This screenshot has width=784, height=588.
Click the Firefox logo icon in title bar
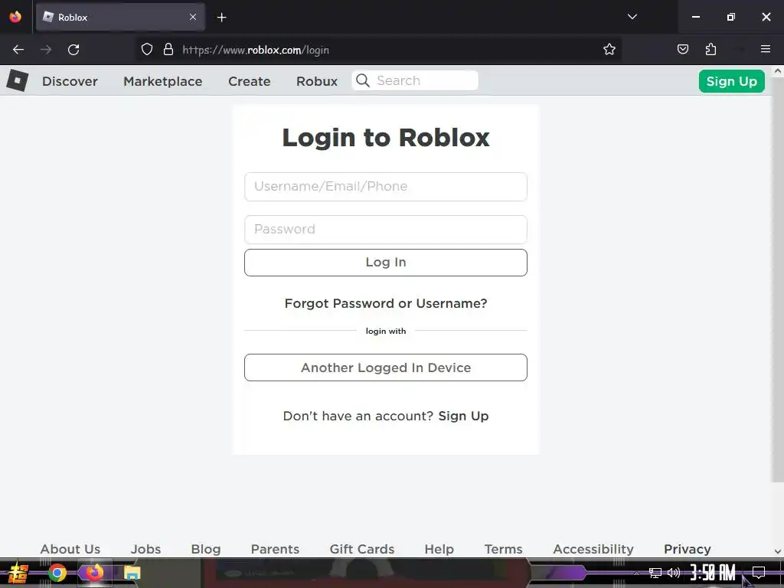pos(15,17)
